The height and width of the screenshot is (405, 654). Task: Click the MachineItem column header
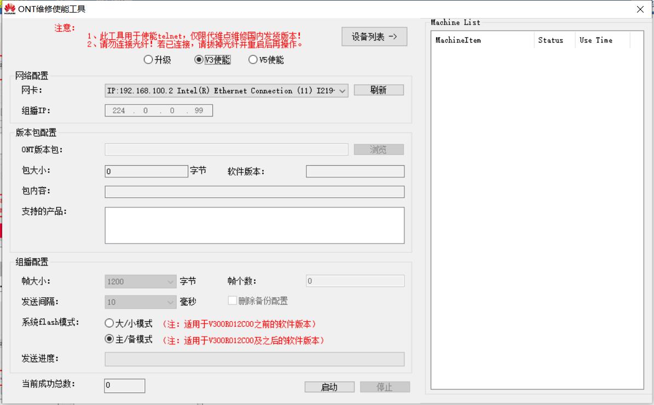pyautogui.click(x=483, y=40)
